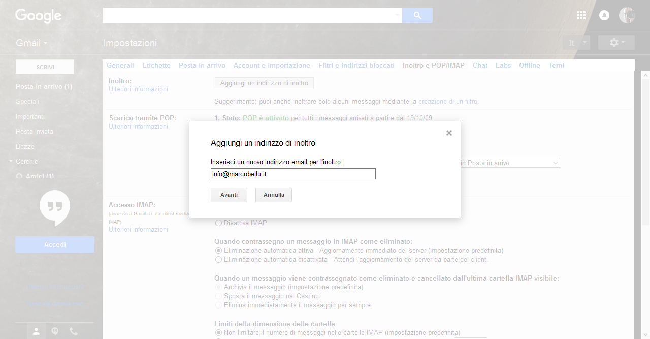
Task: Open Filtri e indirizzi bloccati tab
Action: (x=356, y=65)
